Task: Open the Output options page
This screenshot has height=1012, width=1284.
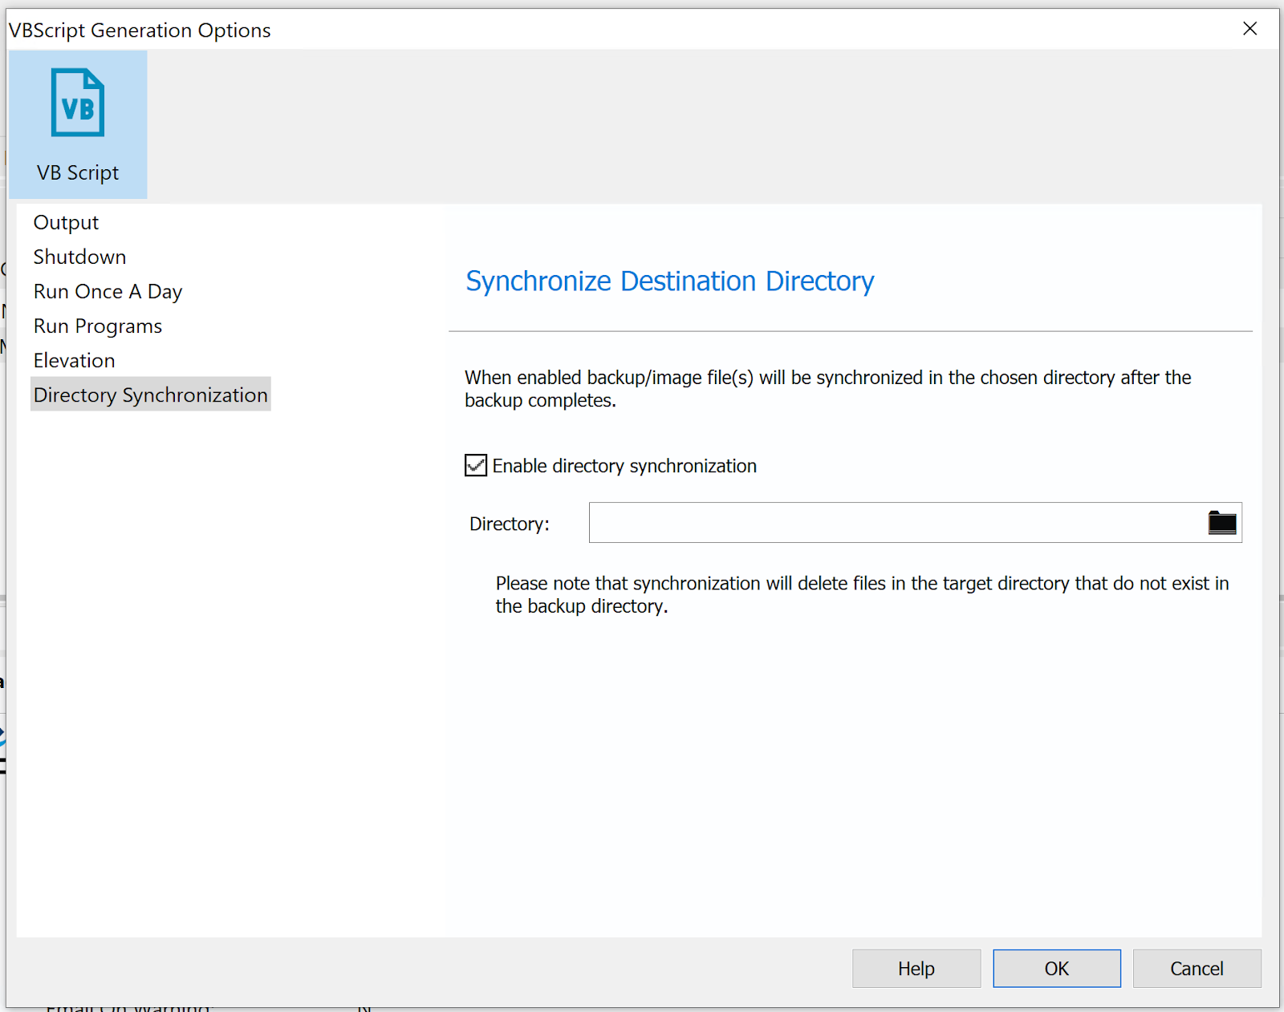Action: point(66,222)
